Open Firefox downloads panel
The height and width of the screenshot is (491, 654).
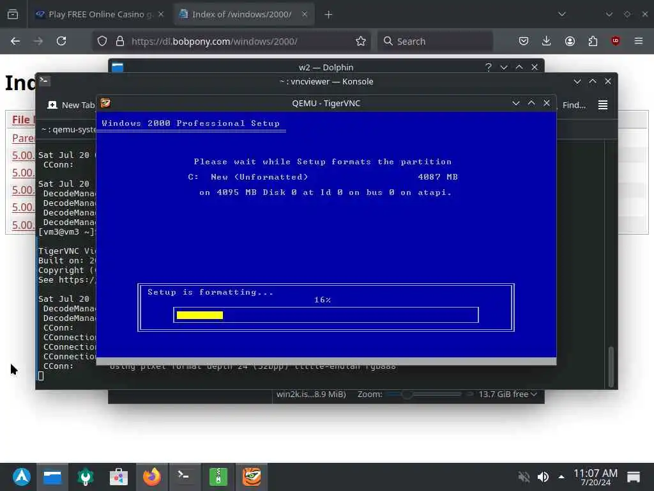(x=547, y=41)
